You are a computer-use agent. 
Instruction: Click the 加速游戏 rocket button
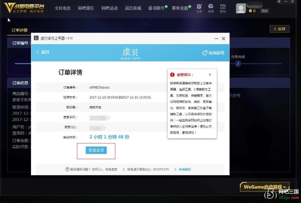pos(213,53)
